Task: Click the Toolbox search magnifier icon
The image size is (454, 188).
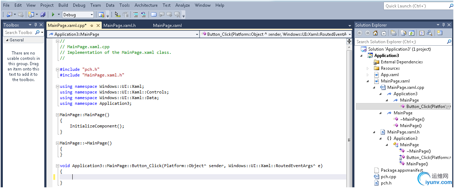Action: (x=37, y=32)
